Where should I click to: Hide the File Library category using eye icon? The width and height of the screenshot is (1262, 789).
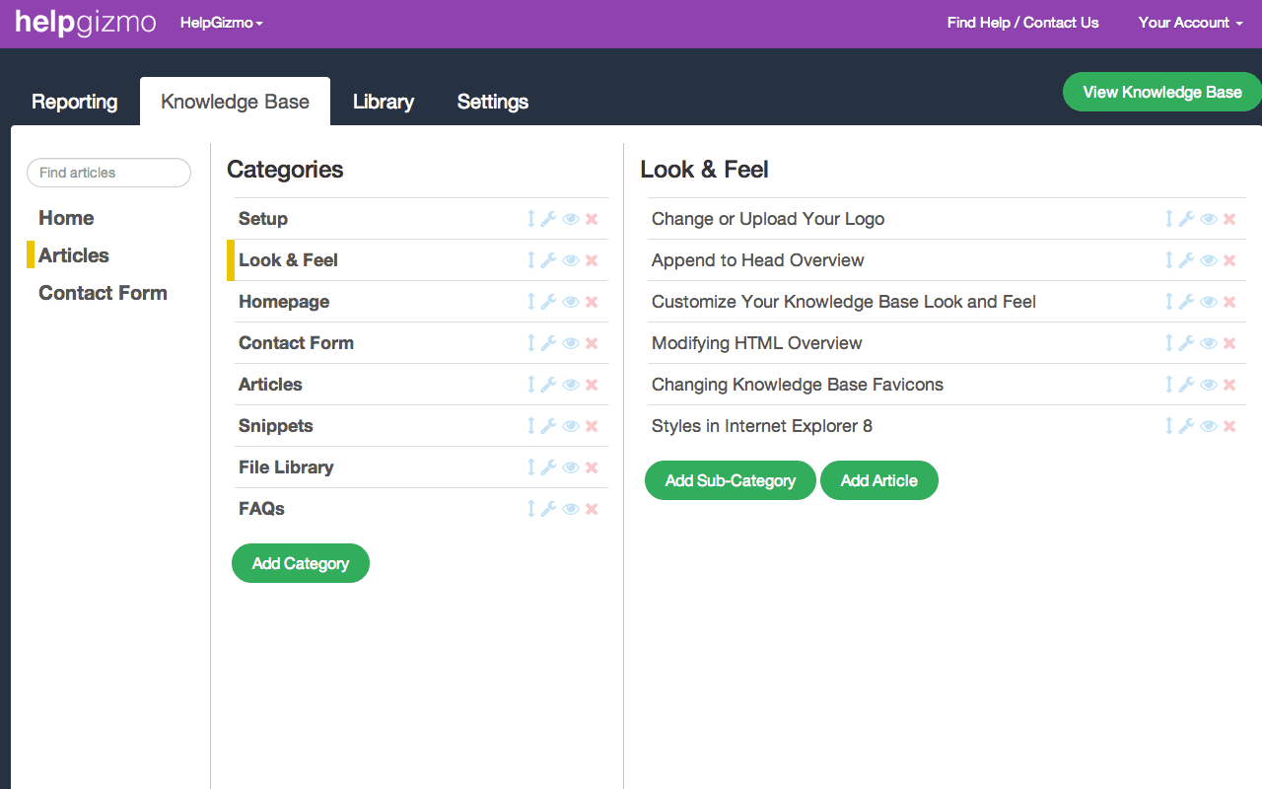pyautogui.click(x=571, y=467)
